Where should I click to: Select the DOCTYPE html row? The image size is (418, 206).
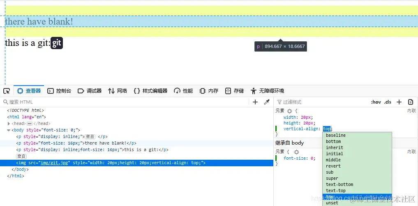tap(136, 111)
